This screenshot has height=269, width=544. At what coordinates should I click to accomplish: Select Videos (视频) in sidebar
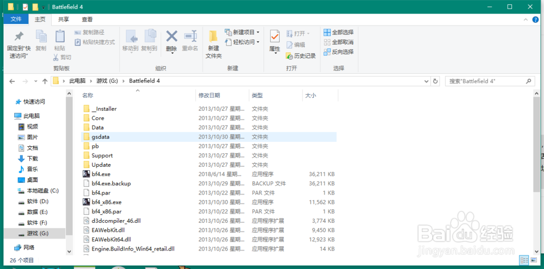coord(28,127)
